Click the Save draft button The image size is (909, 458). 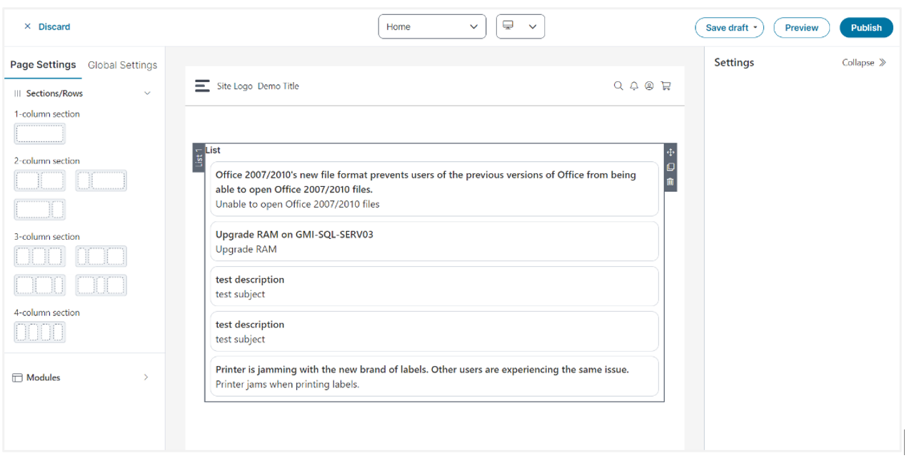728,28
